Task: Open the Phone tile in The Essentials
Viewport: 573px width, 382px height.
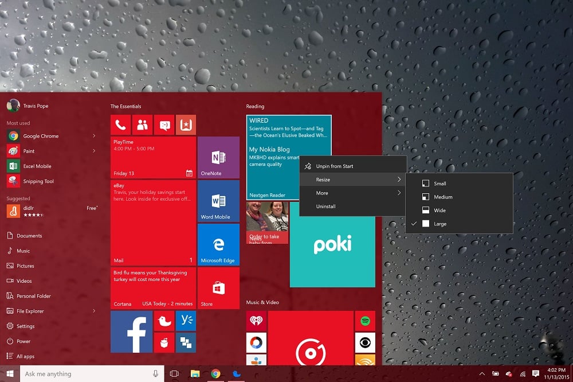Action: (x=120, y=125)
